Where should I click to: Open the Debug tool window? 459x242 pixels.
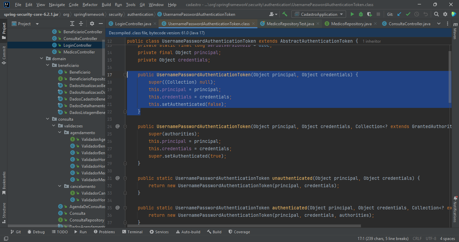(x=36, y=232)
